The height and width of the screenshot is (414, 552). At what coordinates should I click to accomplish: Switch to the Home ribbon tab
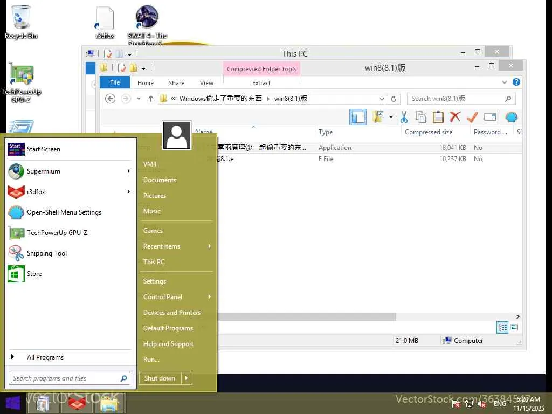[146, 83]
